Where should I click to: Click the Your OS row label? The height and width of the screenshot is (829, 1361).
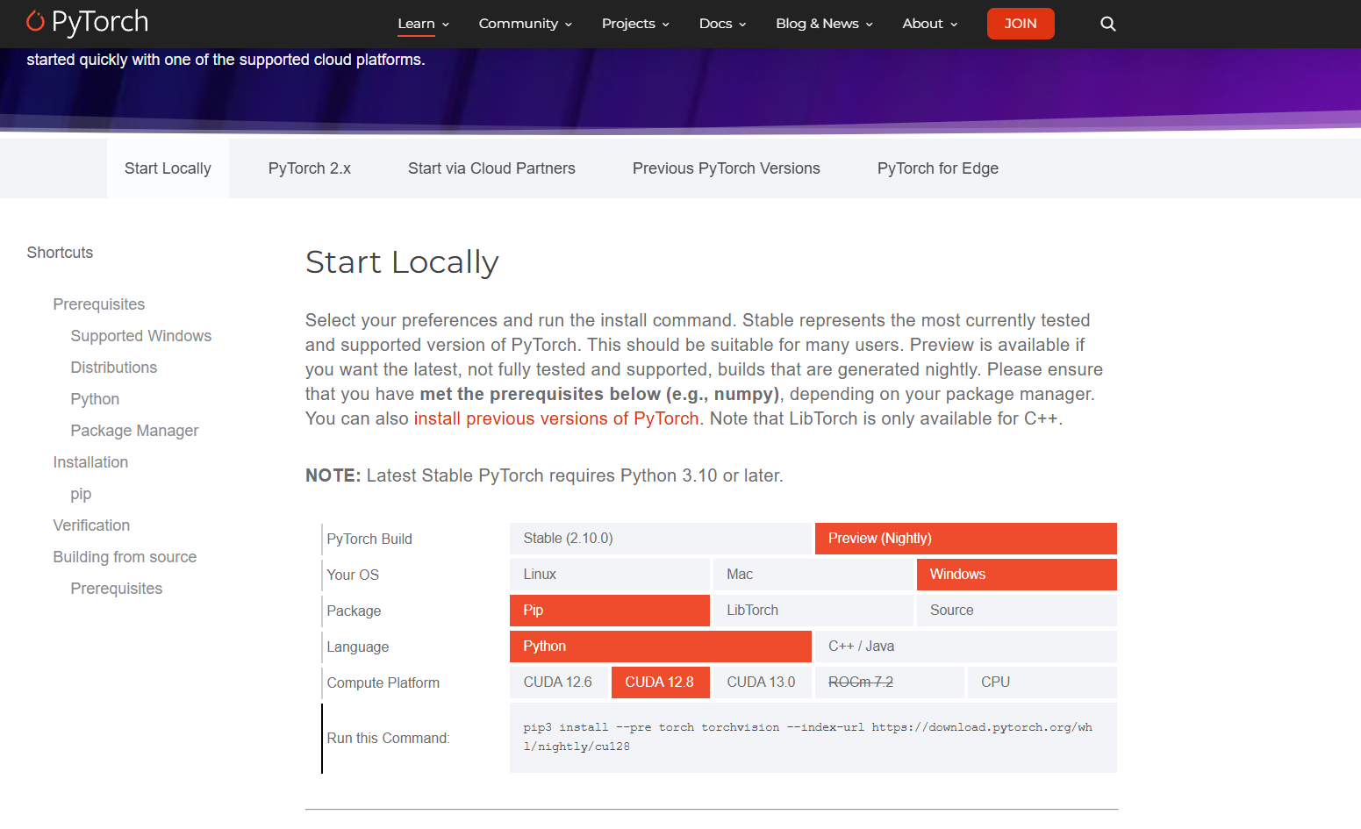(353, 575)
